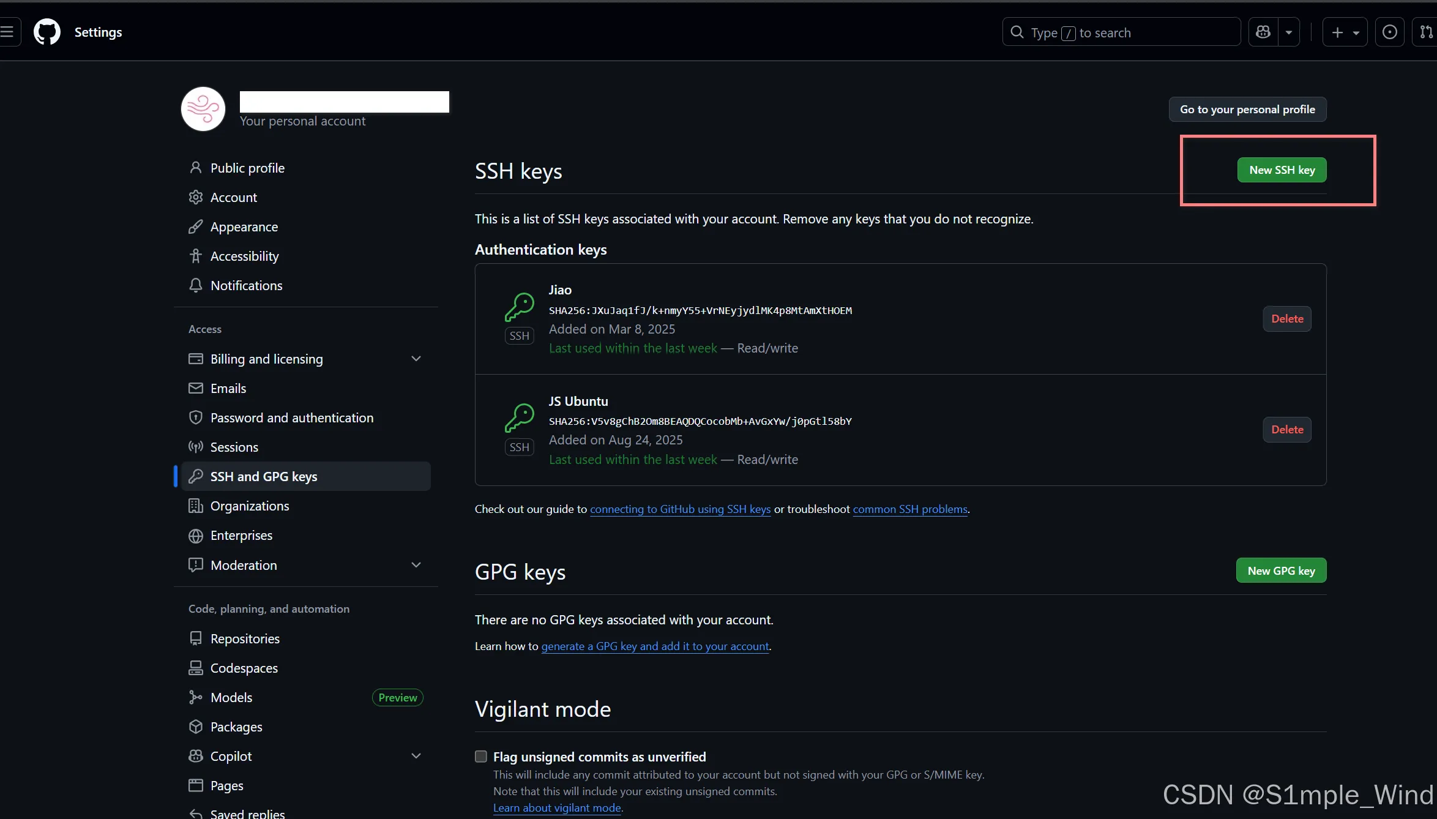Delete the Jiao SSH key
1437x819 pixels.
(1287, 319)
